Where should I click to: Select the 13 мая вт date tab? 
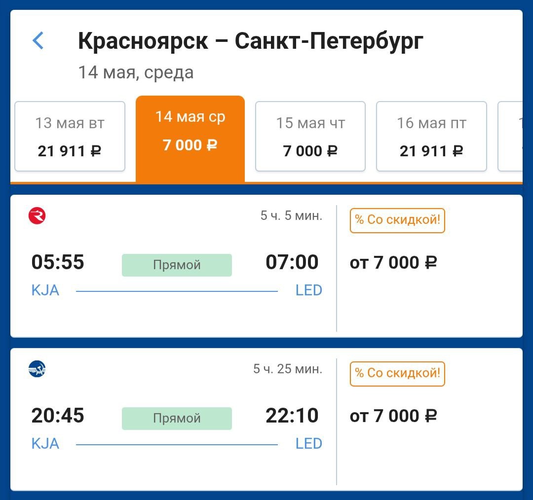[70, 137]
